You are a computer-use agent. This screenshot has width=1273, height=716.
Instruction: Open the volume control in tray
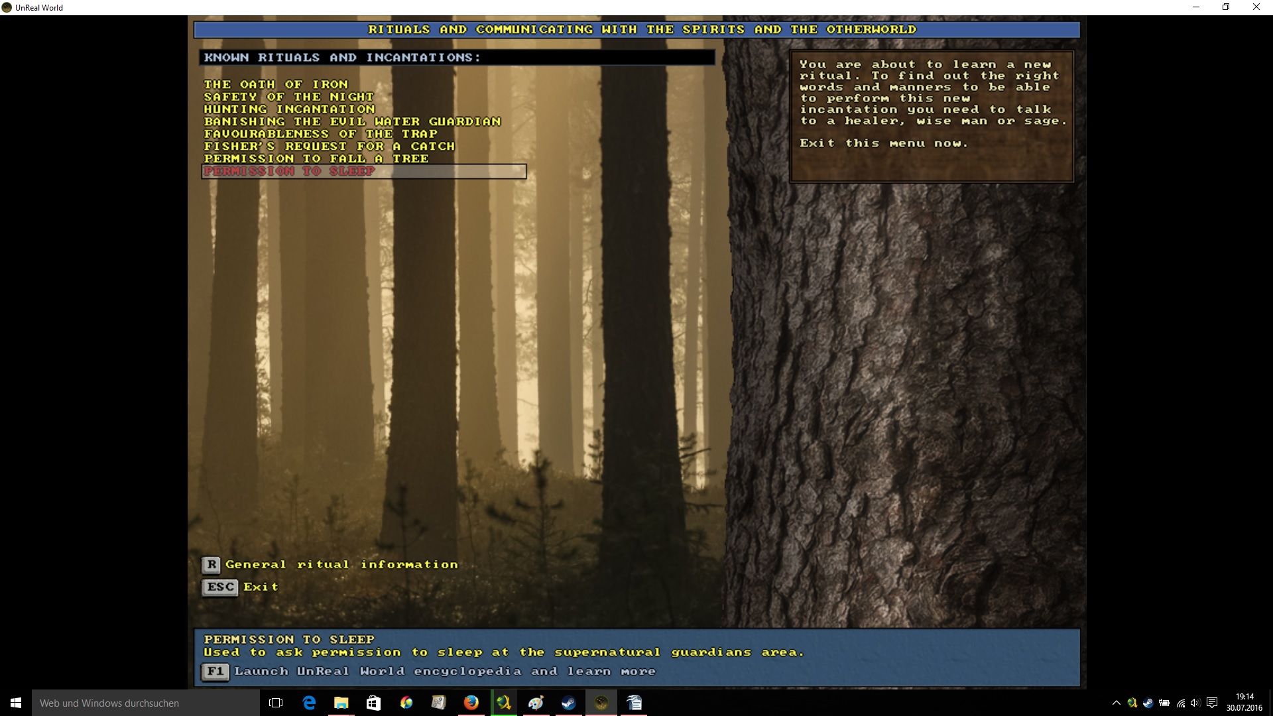pyautogui.click(x=1195, y=703)
